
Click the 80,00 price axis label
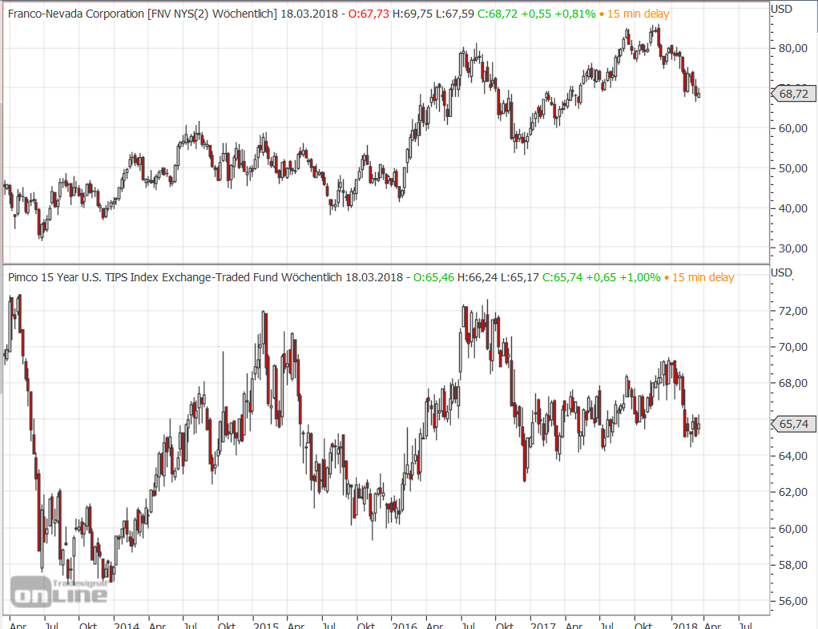pos(793,48)
